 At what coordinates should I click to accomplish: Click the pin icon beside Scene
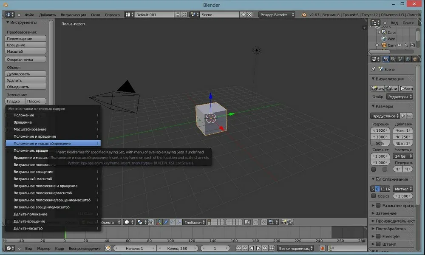373,69
